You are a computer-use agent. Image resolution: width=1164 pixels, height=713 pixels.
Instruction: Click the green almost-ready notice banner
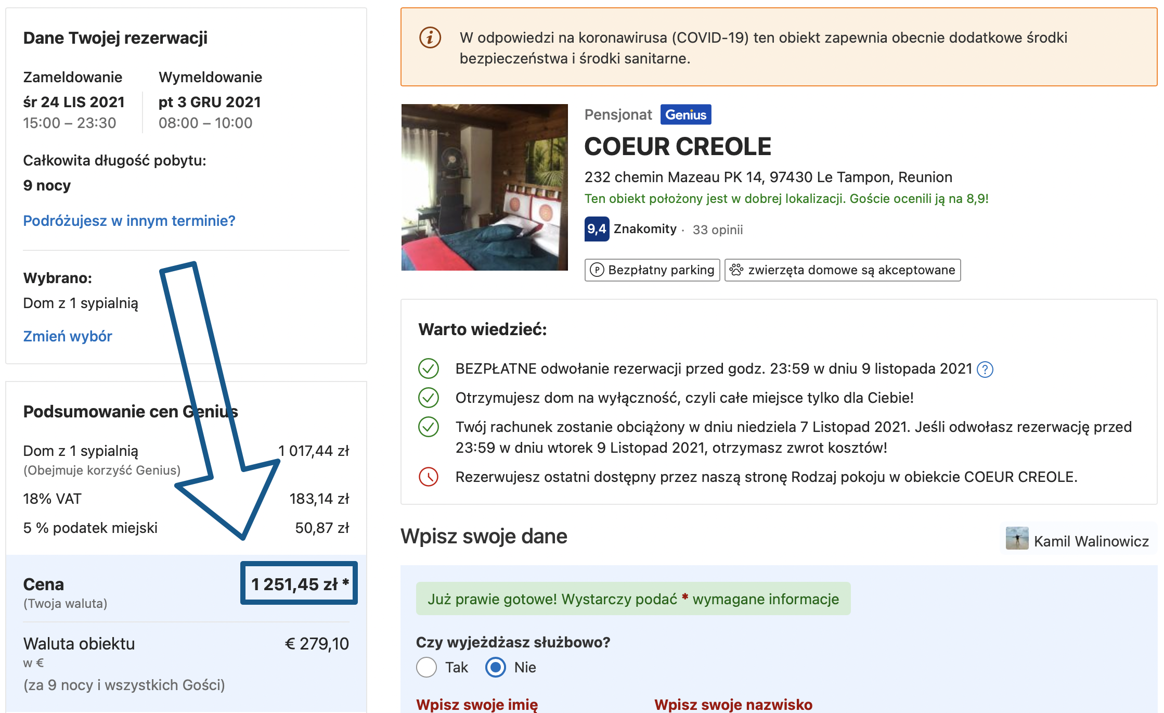633,599
